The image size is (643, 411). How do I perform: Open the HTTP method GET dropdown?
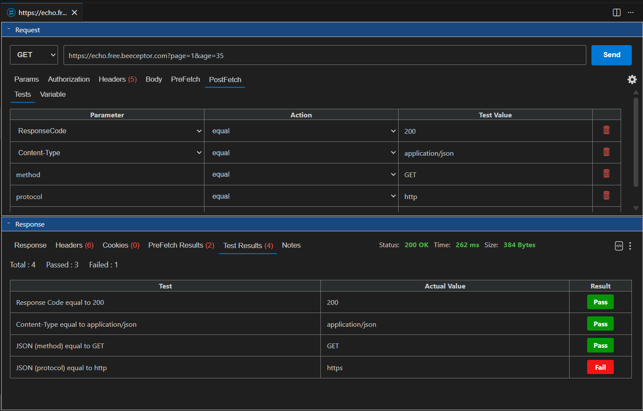(34, 55)
